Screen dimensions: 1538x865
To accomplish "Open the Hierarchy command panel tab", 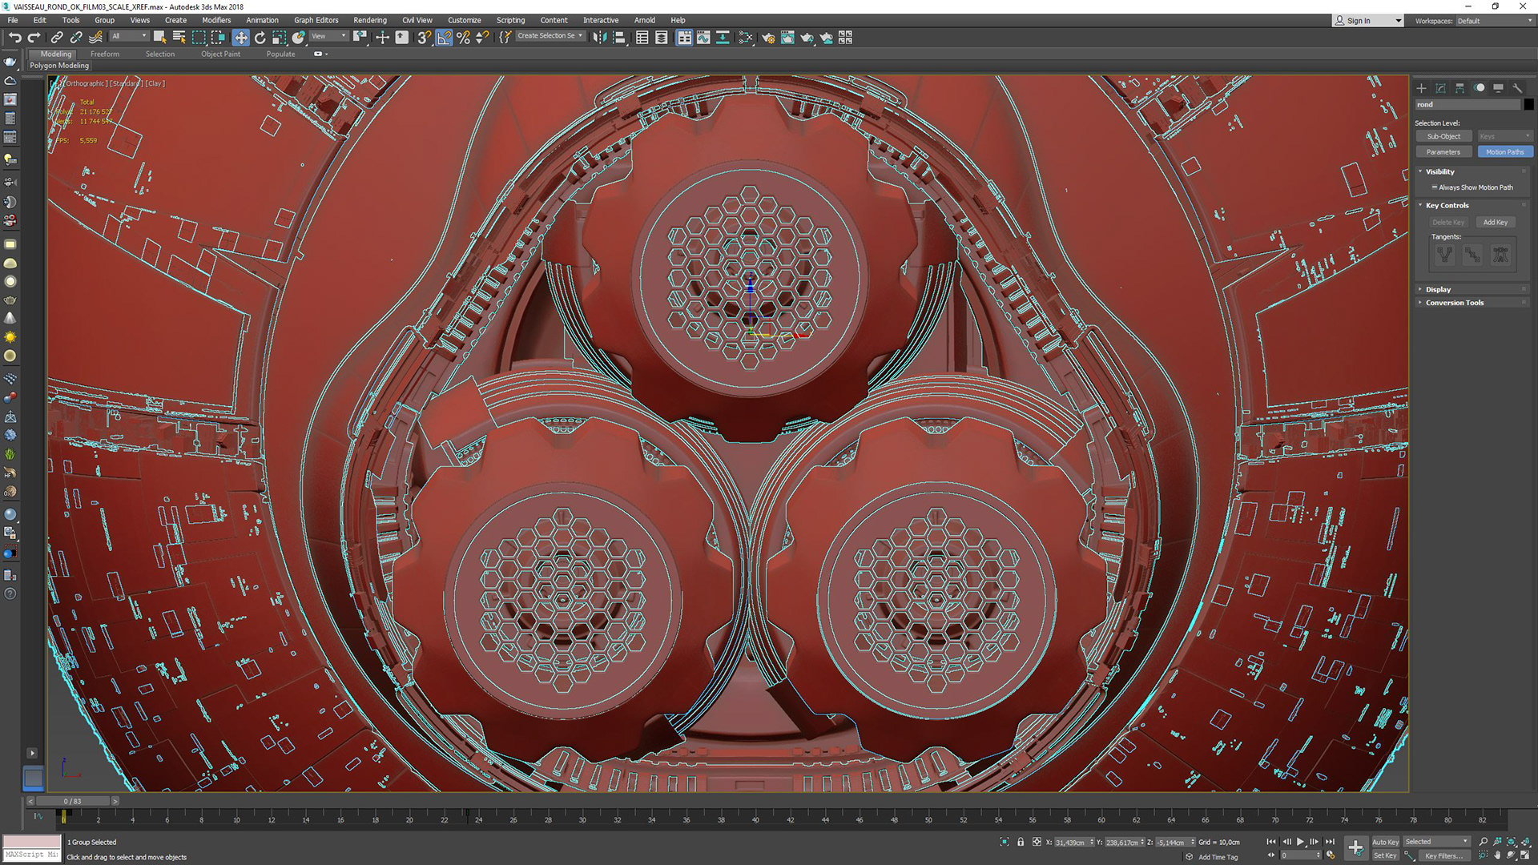I will coord(1459,88).
